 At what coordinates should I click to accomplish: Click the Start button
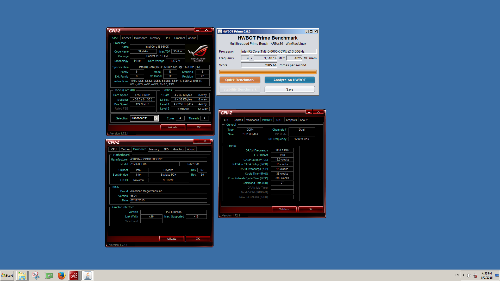[7, 276]
